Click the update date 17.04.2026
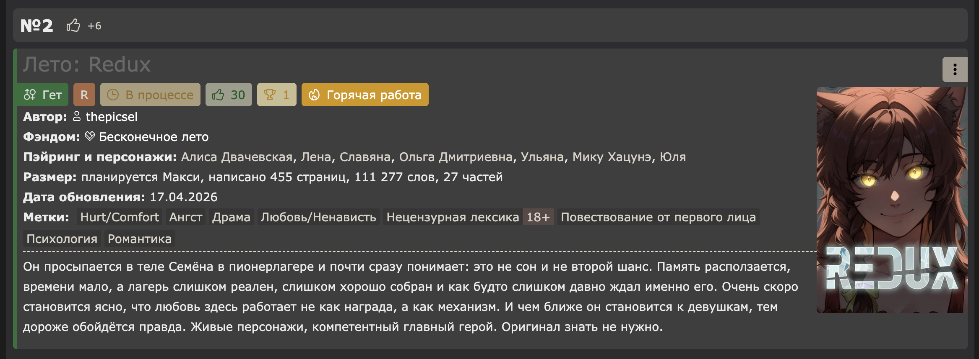 [x=184, y=197]
